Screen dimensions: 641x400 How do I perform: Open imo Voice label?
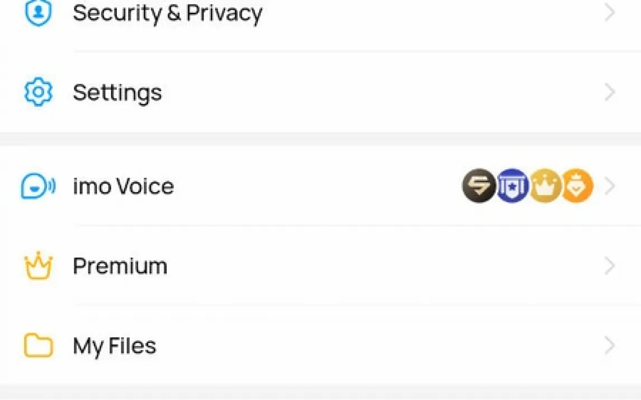click(x=124, y=186)
